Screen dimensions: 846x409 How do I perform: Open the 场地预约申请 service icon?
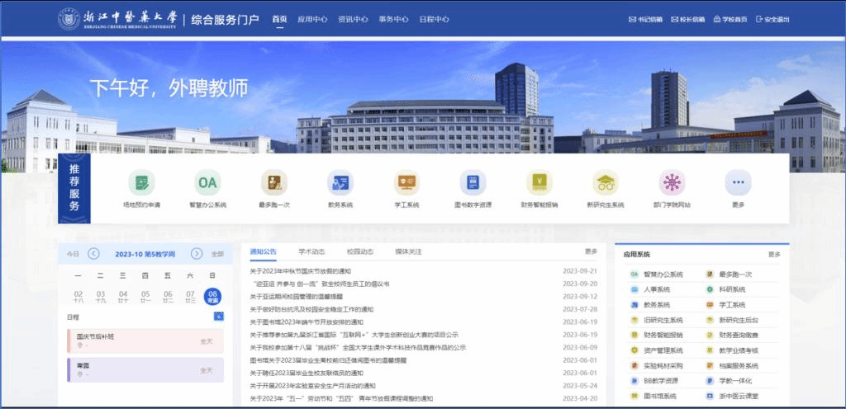click(141, 182)
